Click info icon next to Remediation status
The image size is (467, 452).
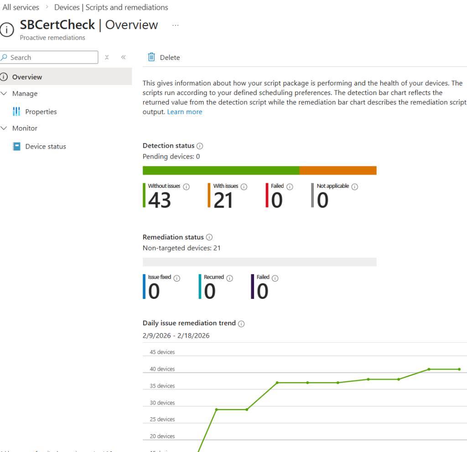point(209,237)
